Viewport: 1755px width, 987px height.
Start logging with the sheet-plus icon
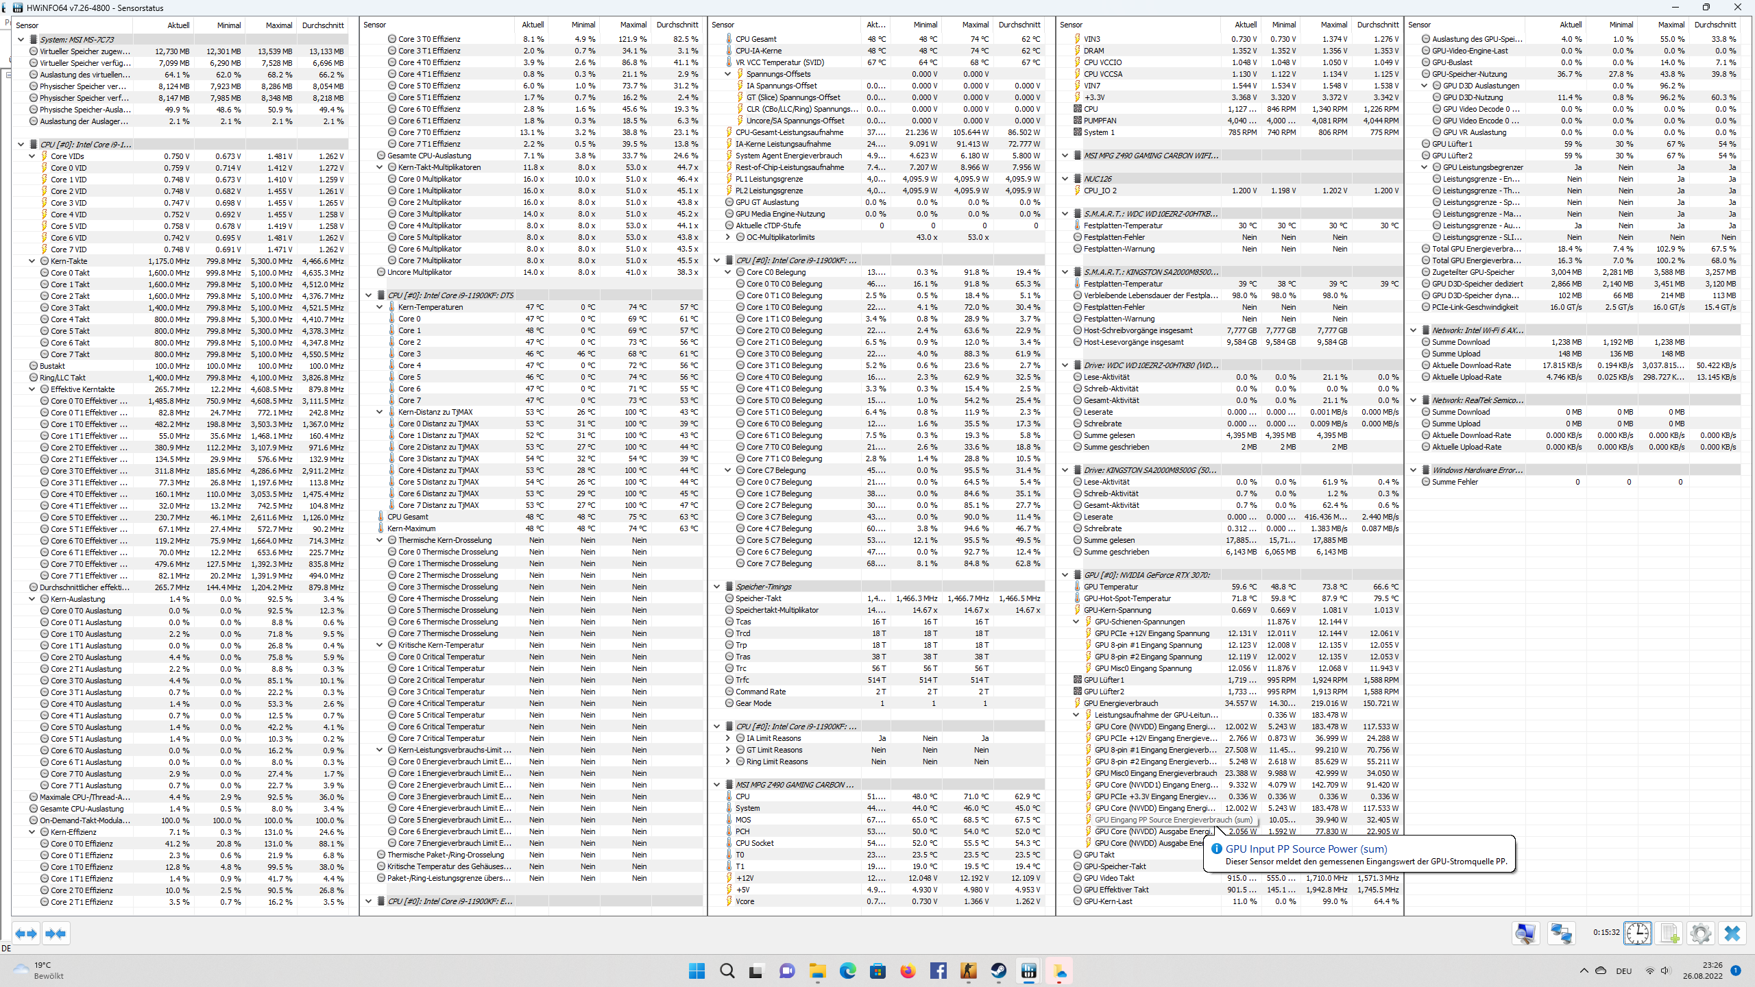1670,934
